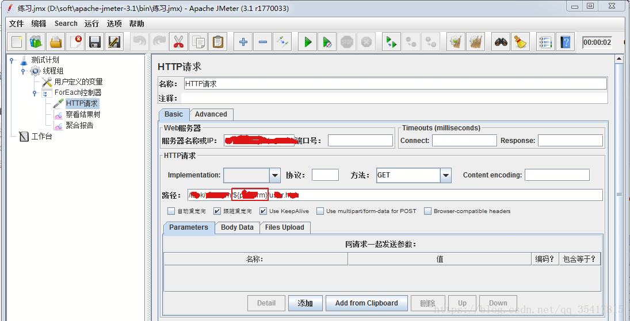630x321 pixels.
Task: Click the Remote start green arrows icon
Action: 391,42
